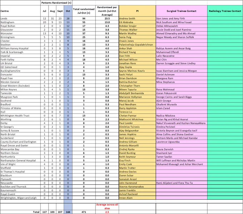Click the Chester centre cell
The height and width of the screenshot is (214, 243).
click(20, 41)
